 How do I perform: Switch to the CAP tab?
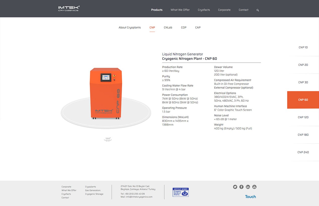[198, 28]
